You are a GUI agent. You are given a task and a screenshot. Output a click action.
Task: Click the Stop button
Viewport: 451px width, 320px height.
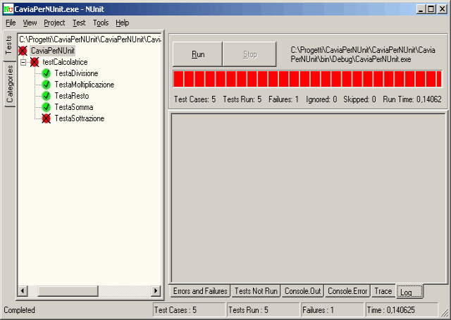point(249,54)
